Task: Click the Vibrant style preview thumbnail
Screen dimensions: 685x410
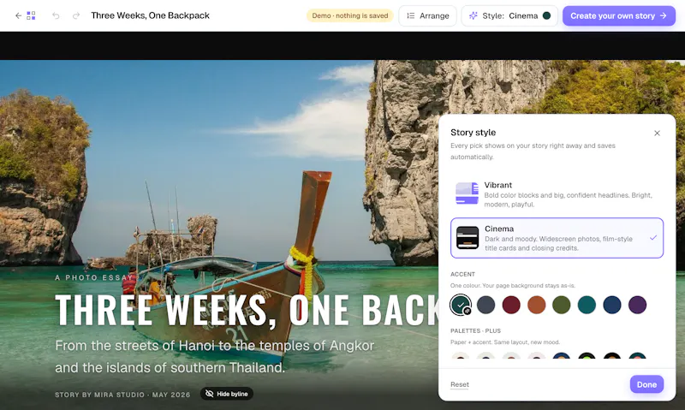Action: (x=467, y=193)
